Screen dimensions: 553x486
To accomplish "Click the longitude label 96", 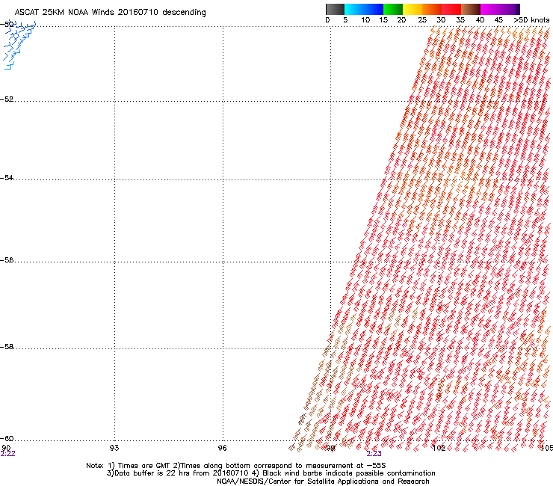I will (x=222, y=448).
